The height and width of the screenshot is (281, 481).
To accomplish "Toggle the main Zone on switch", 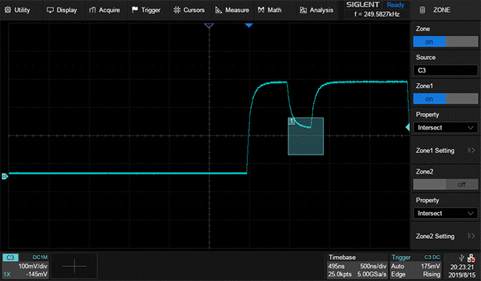I will pos(445,41).
